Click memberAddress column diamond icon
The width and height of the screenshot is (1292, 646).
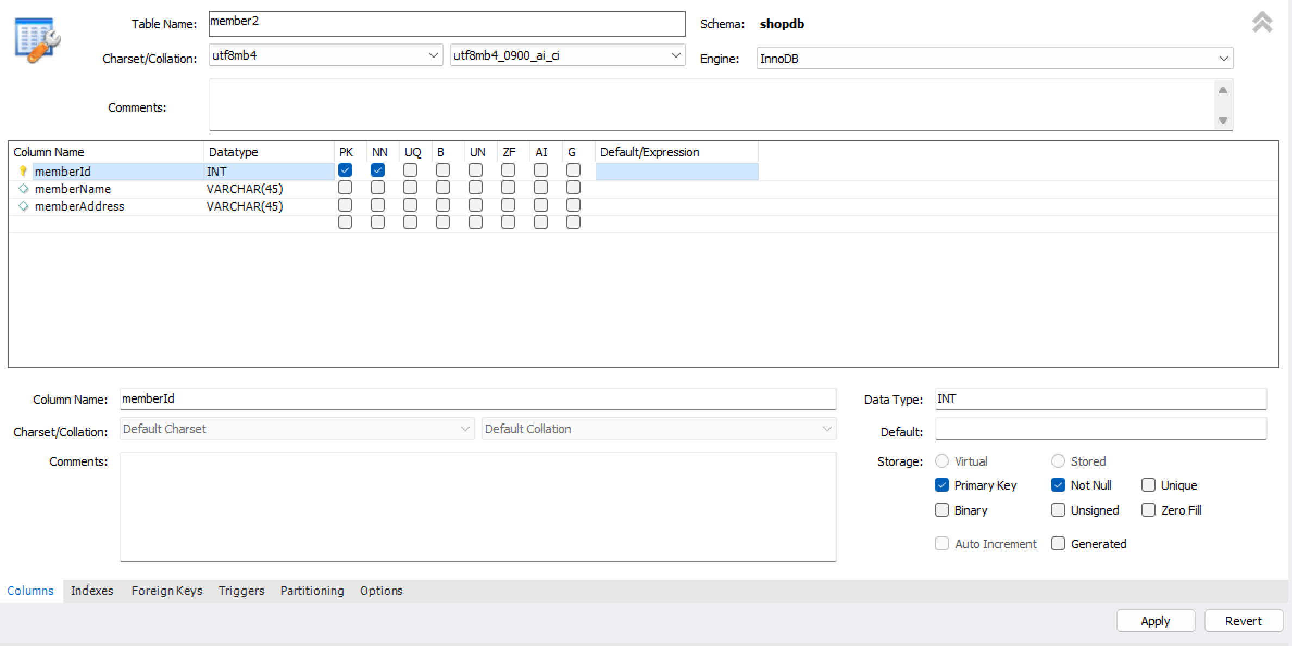pyautogui.click(x=23, y=206)
